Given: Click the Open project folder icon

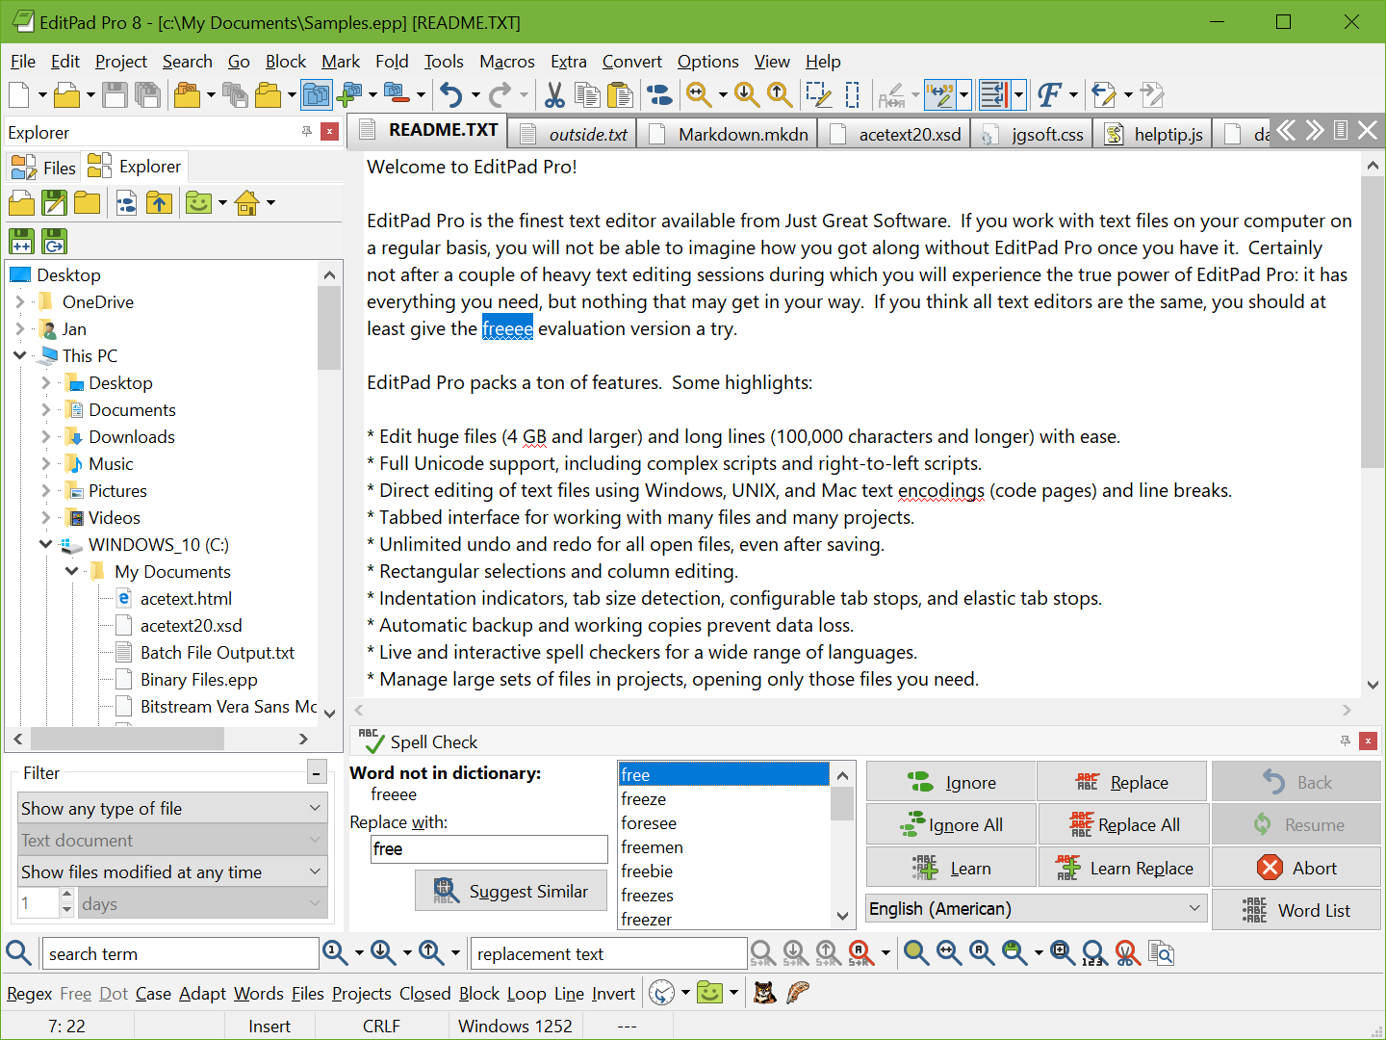Looking at the screenshot, I should [x=188, y=94].
